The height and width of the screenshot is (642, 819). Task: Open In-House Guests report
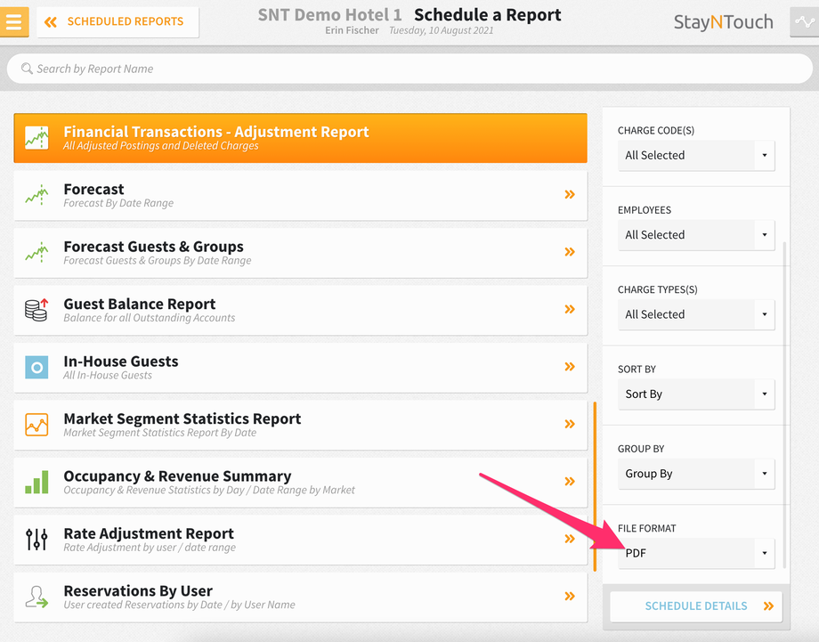300,369
